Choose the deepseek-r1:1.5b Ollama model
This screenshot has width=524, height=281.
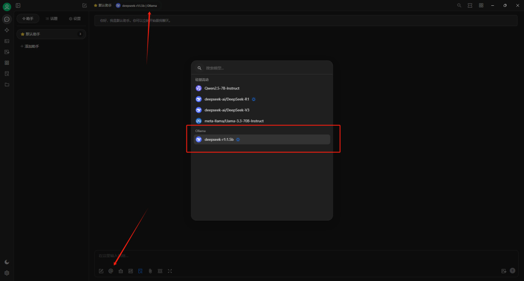(262, 139)
